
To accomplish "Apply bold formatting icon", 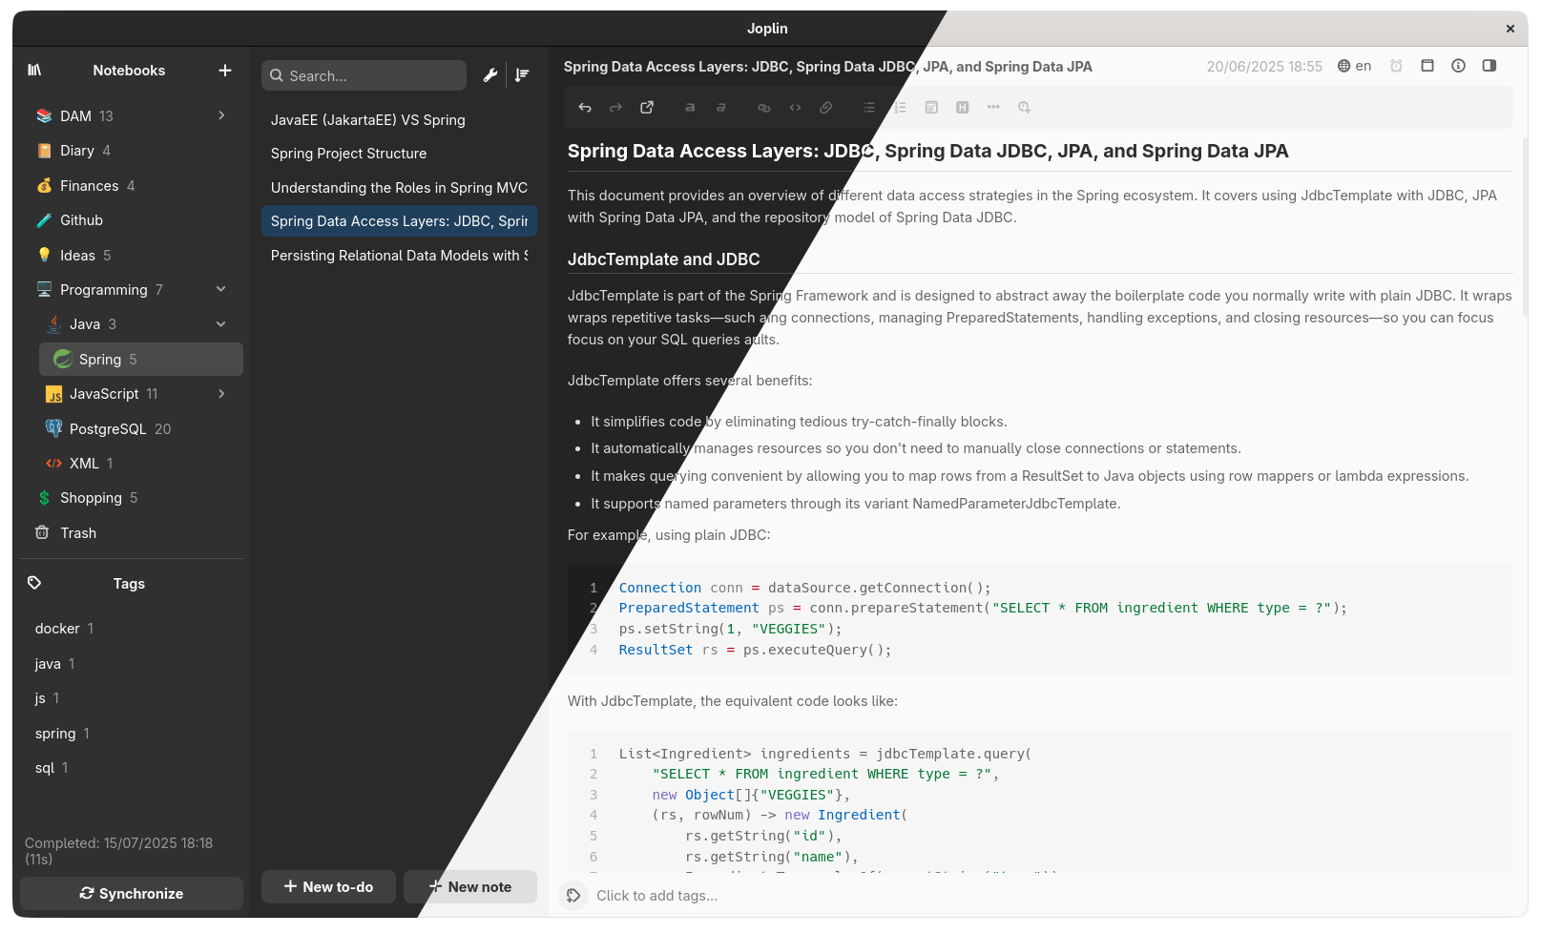I will pyautogui.click(x=690, y=108).
